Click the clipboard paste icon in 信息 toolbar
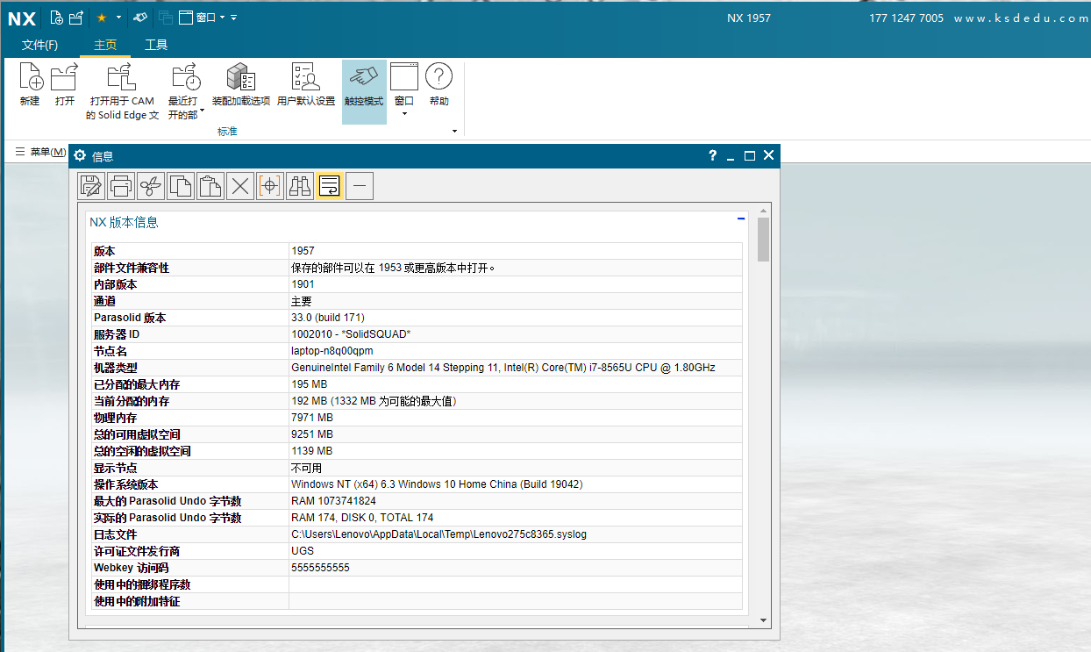 (x=210, y=185)
